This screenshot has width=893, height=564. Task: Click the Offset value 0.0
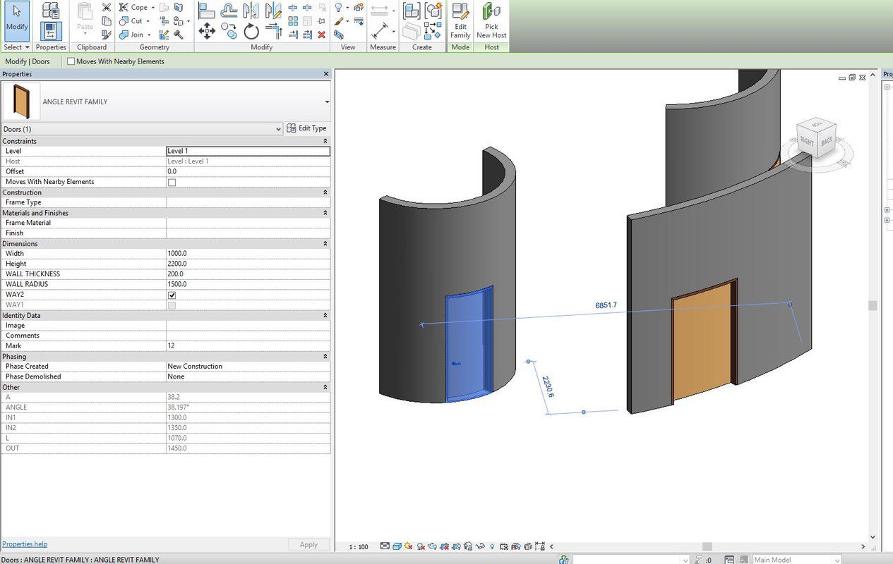pos(248,171)
